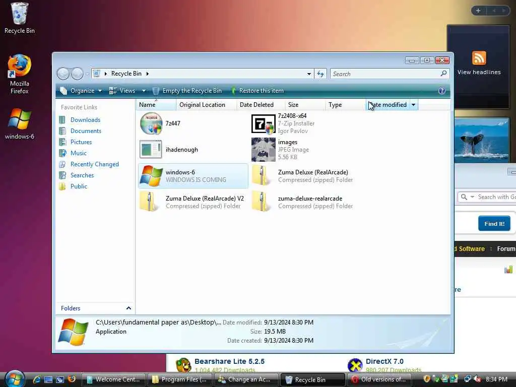Select the images JPEG thumbnail
The width and height of the screenshot is (516, 387).
pyautogui.click(x=263, y=149)
